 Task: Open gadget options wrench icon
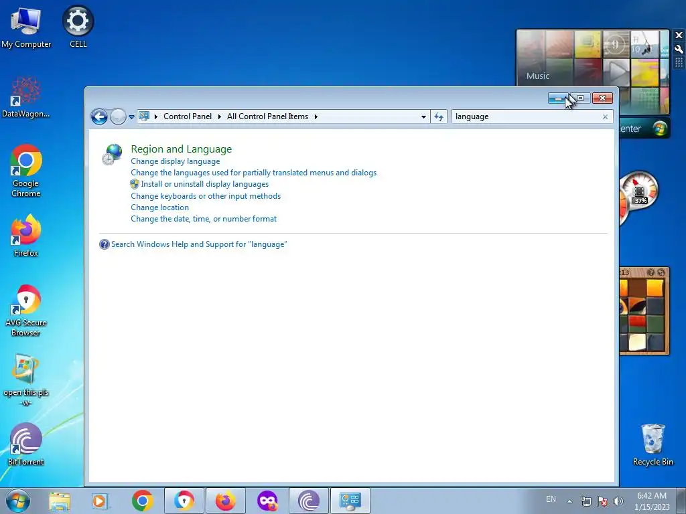pos(679,49)
